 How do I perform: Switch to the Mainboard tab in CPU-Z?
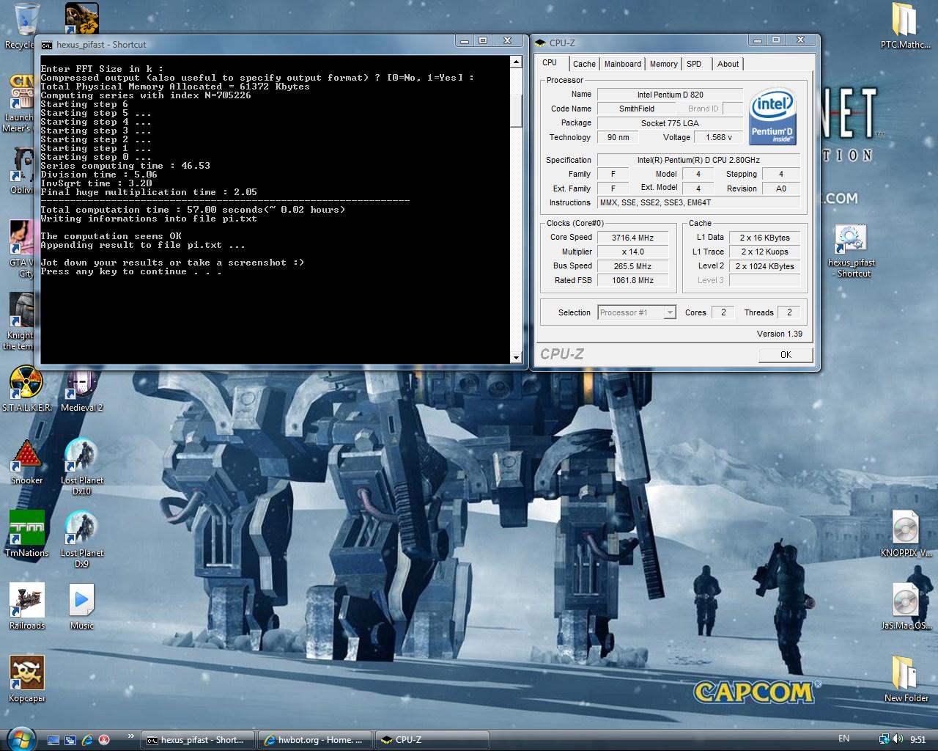(x=622, y=64)
